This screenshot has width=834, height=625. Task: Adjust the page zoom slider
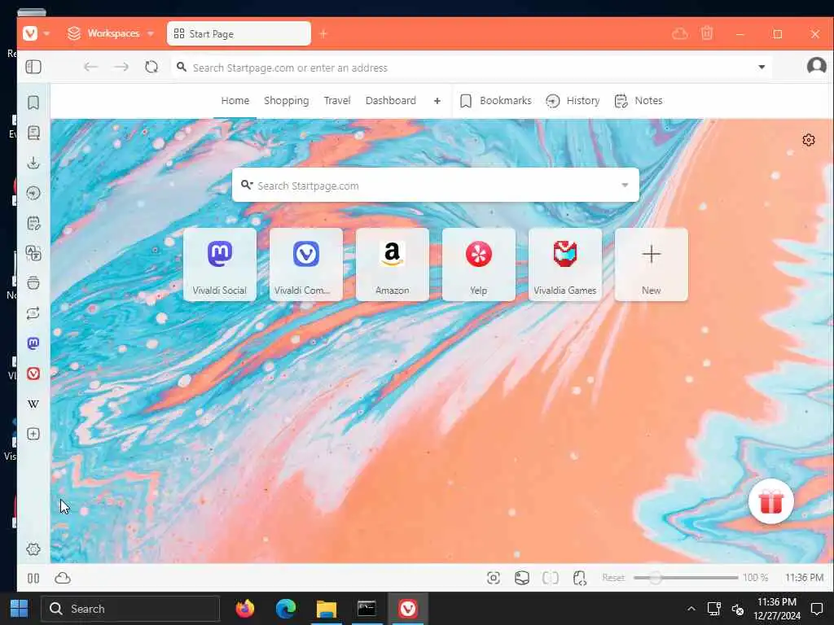coord(686,578)
